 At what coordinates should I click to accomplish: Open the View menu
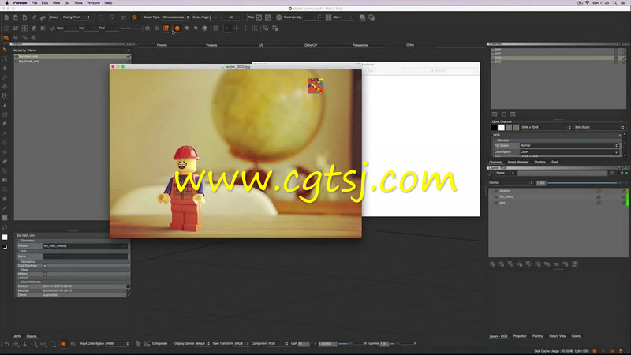click(x=56, y=3)
